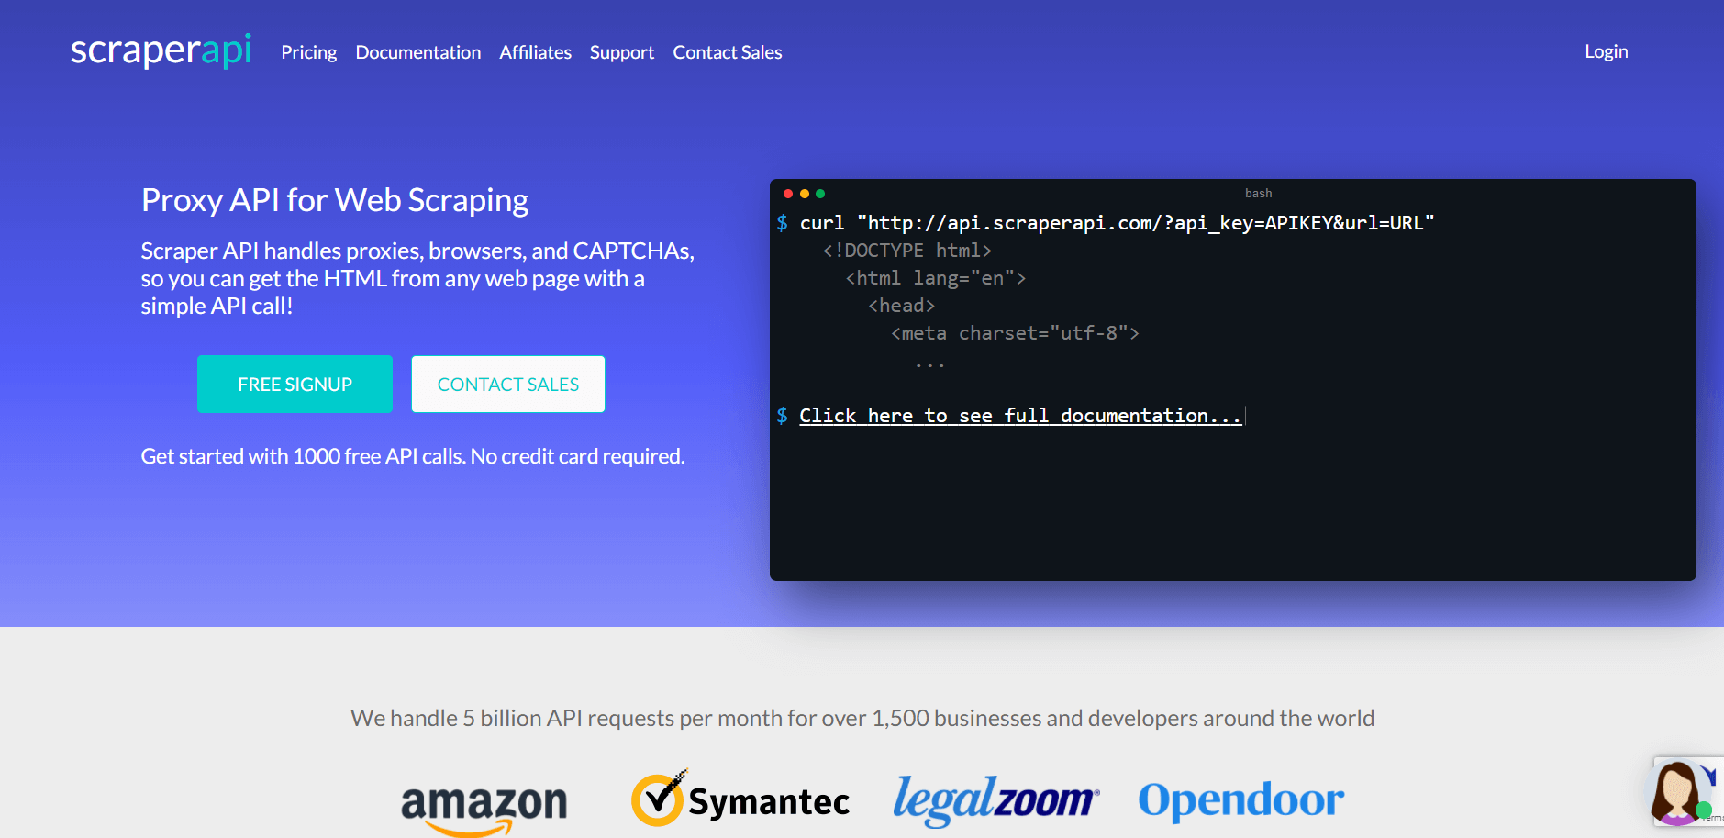1724x838 pixels.
Task: Go to Documentation in the top navigation
Action: pyautogui.click(x=417, y=52)
